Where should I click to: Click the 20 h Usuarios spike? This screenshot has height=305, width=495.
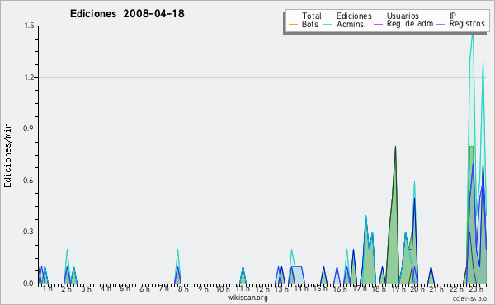pos(414,199)
